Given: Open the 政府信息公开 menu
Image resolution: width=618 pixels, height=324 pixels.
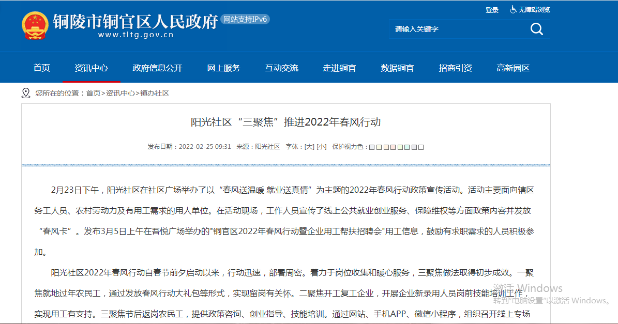Looking at the screenshot, I should click(x=158, y=68).
